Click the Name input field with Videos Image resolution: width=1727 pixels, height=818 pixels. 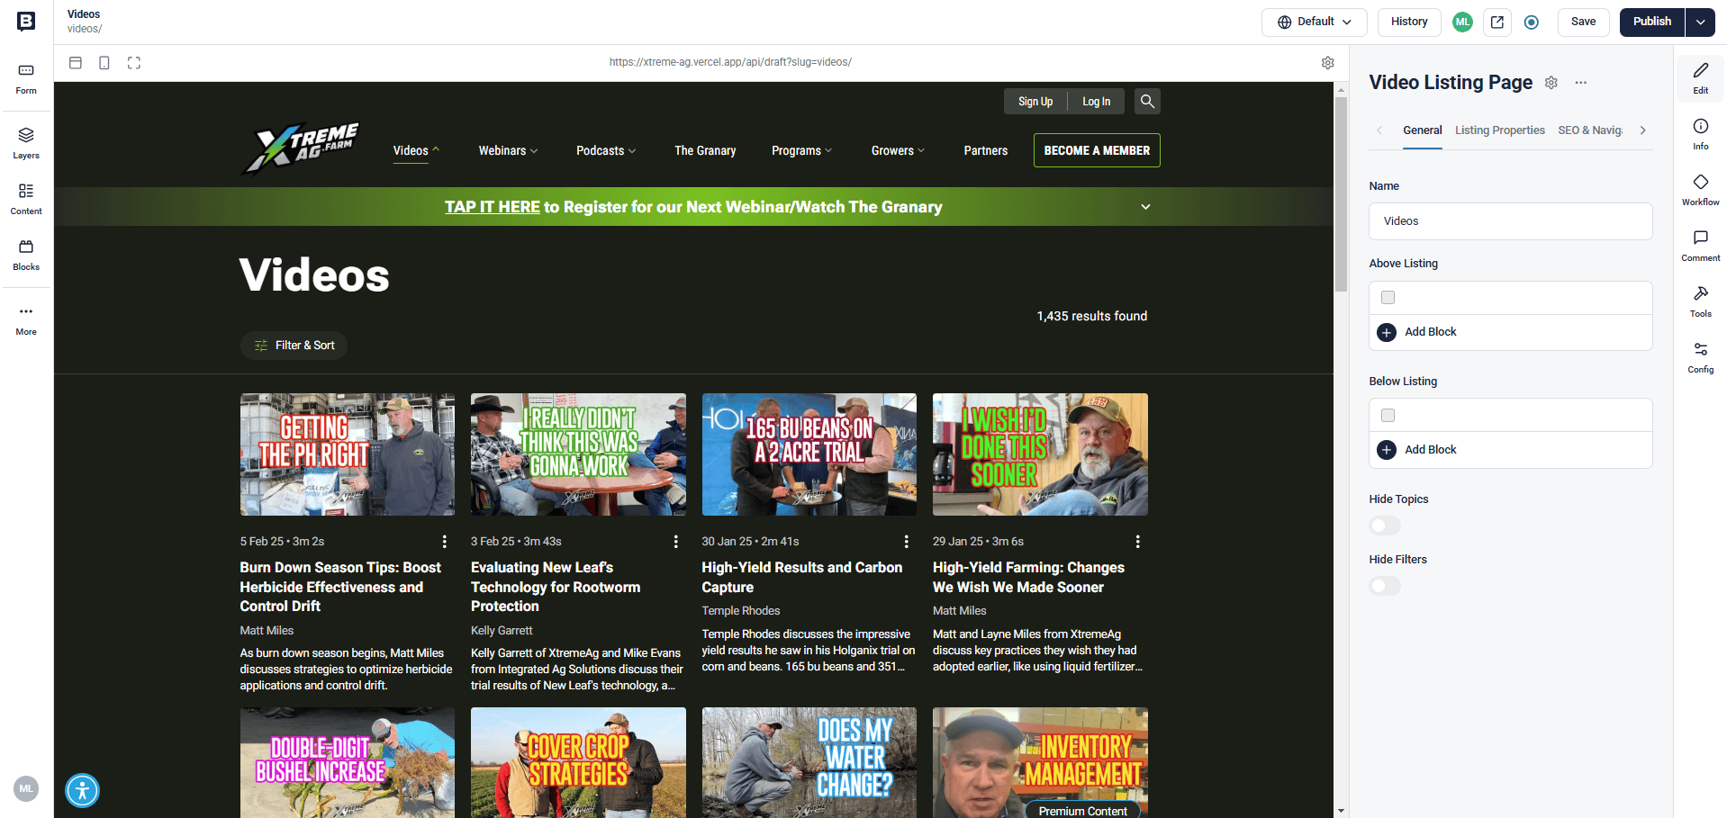coord(1510,221)
